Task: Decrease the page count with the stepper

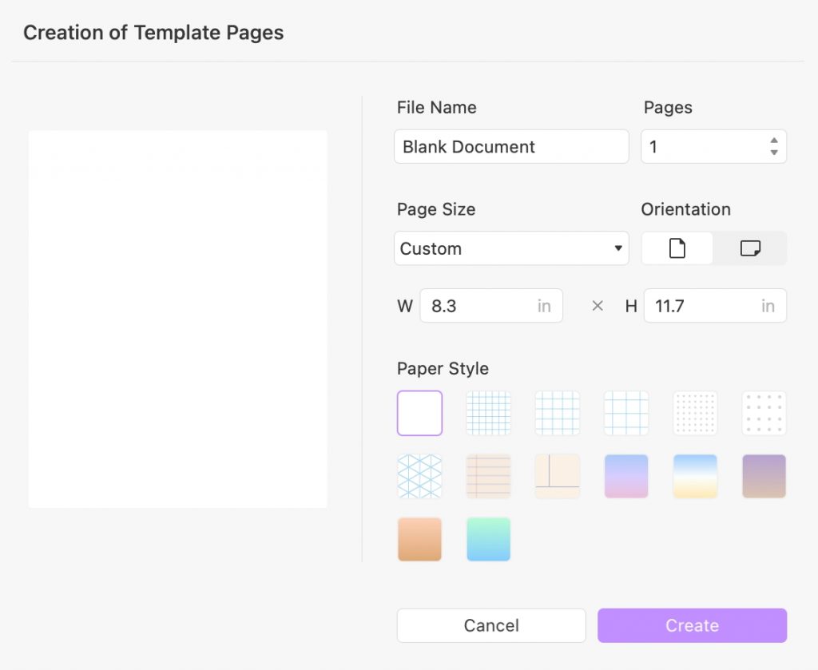Action: 772,151
